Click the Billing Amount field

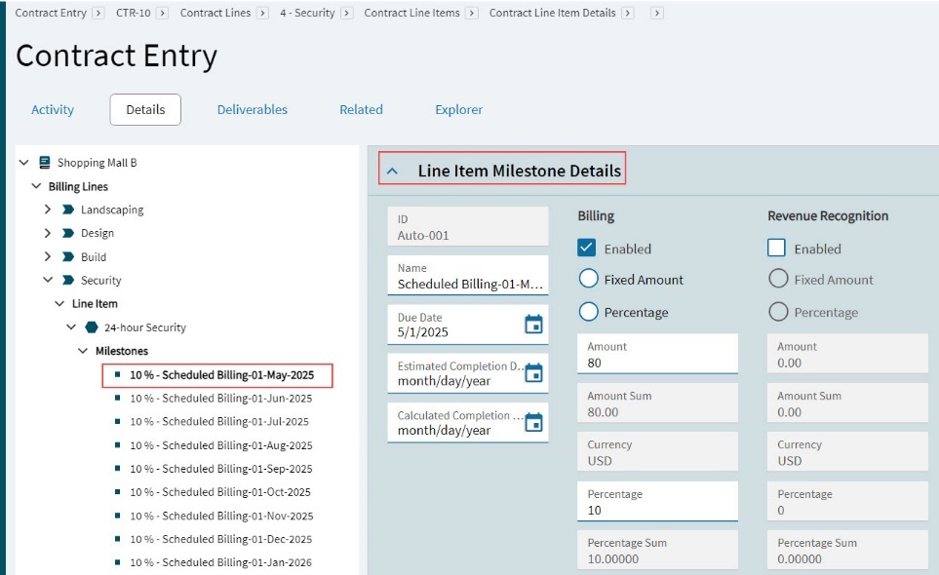(x=657, y=354)
